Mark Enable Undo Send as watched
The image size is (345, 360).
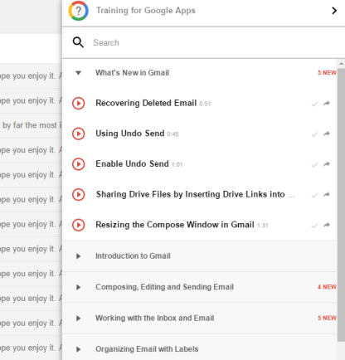pyautogui.click(x=314, y=165)
